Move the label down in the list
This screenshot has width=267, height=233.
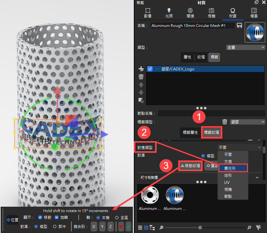[141, 93]
